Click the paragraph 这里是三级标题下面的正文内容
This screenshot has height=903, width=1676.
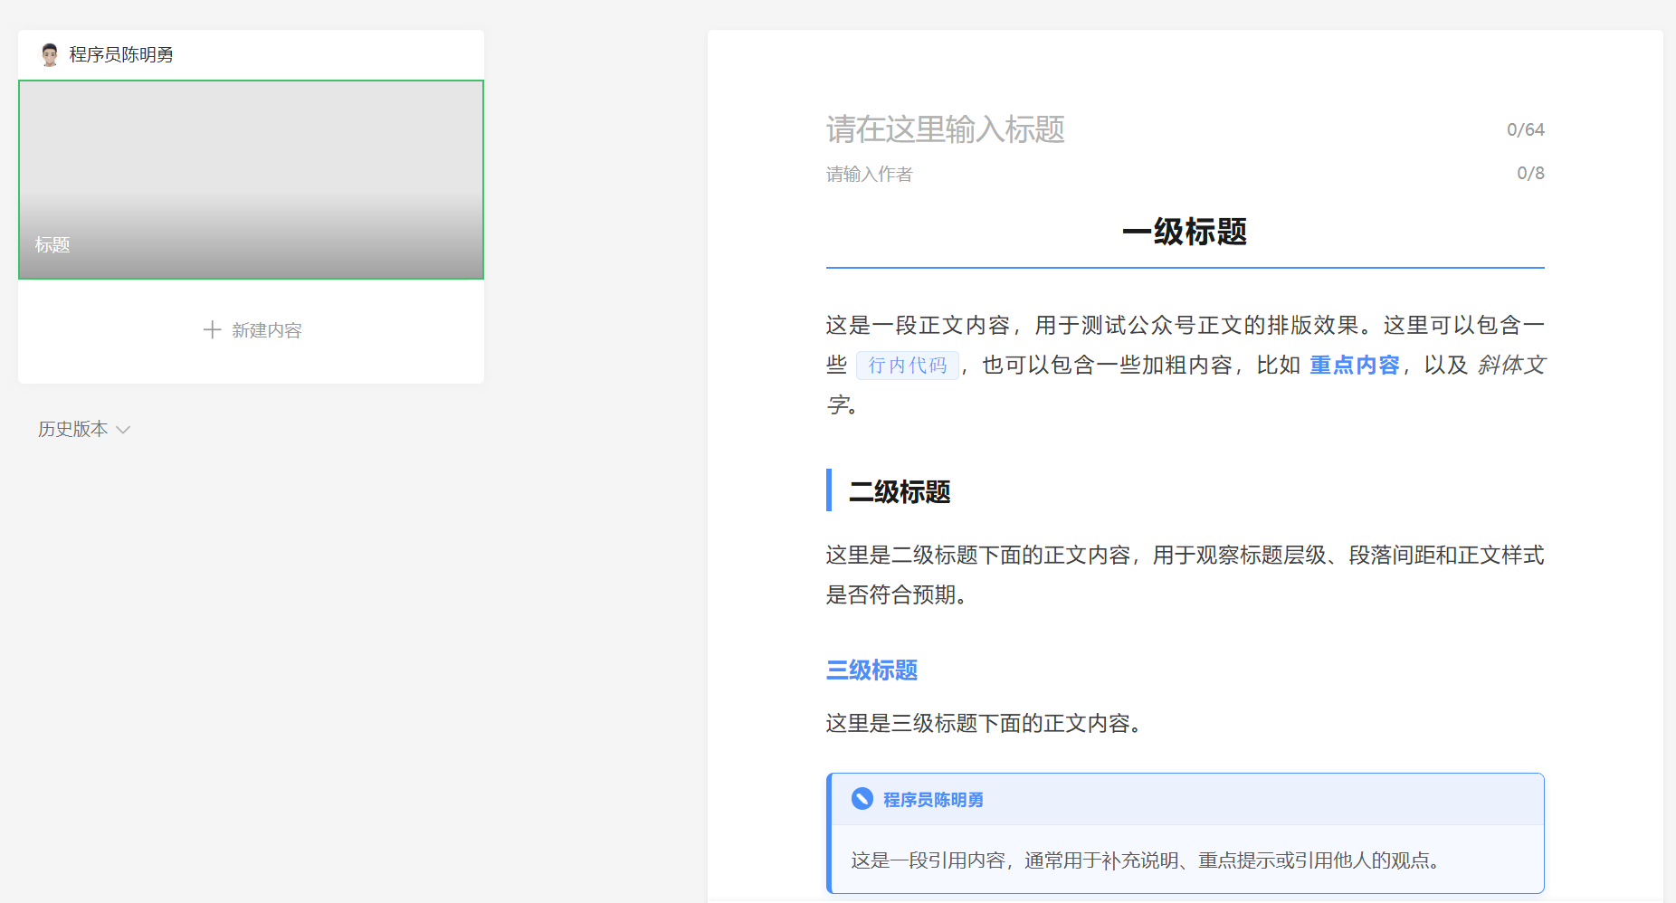click(x=985, y=724)
